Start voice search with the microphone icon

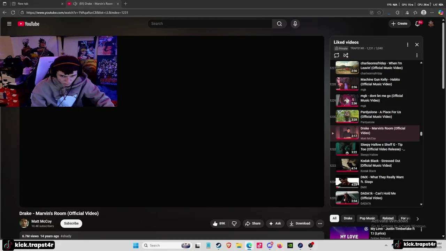pyautogui.click(x=295, y=24)
